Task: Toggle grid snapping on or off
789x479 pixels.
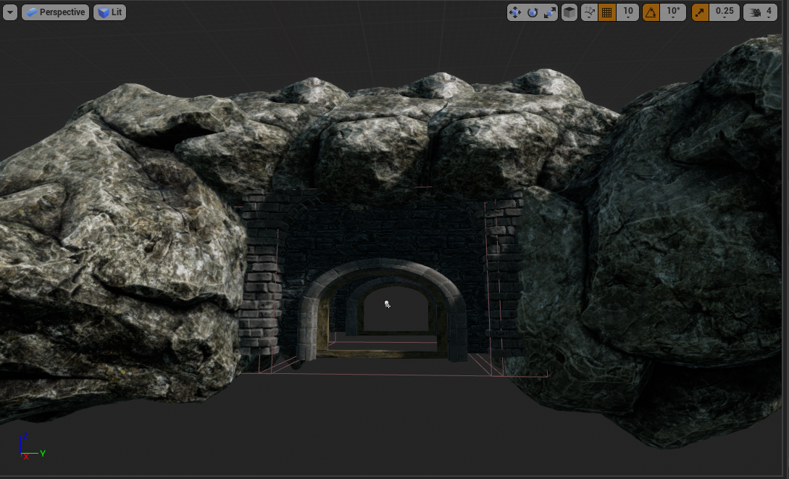Action: click(x=607, y=12)
